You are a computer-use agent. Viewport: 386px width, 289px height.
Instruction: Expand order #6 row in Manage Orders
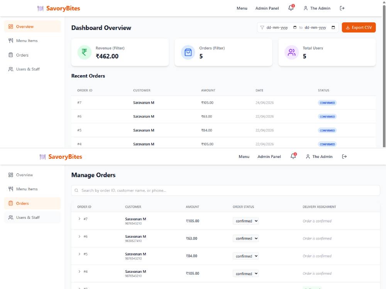coord(79,237)
